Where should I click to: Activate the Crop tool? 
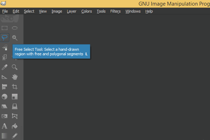(15, 87)
